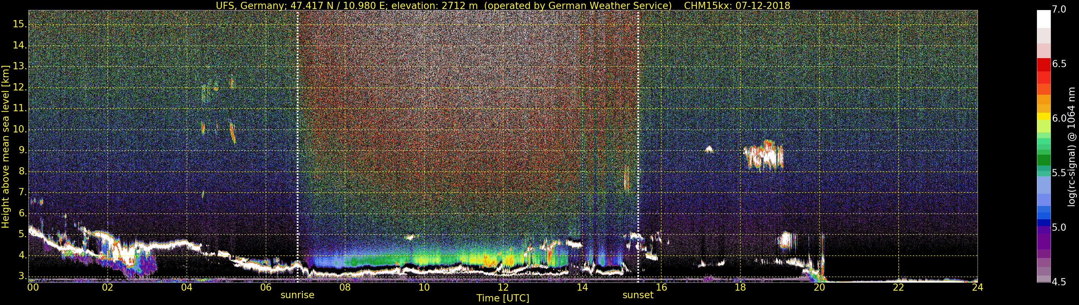Click time tick label '06'
Image resolution: width=1079 pixels, height=305 pixels.
coord(265,287)
